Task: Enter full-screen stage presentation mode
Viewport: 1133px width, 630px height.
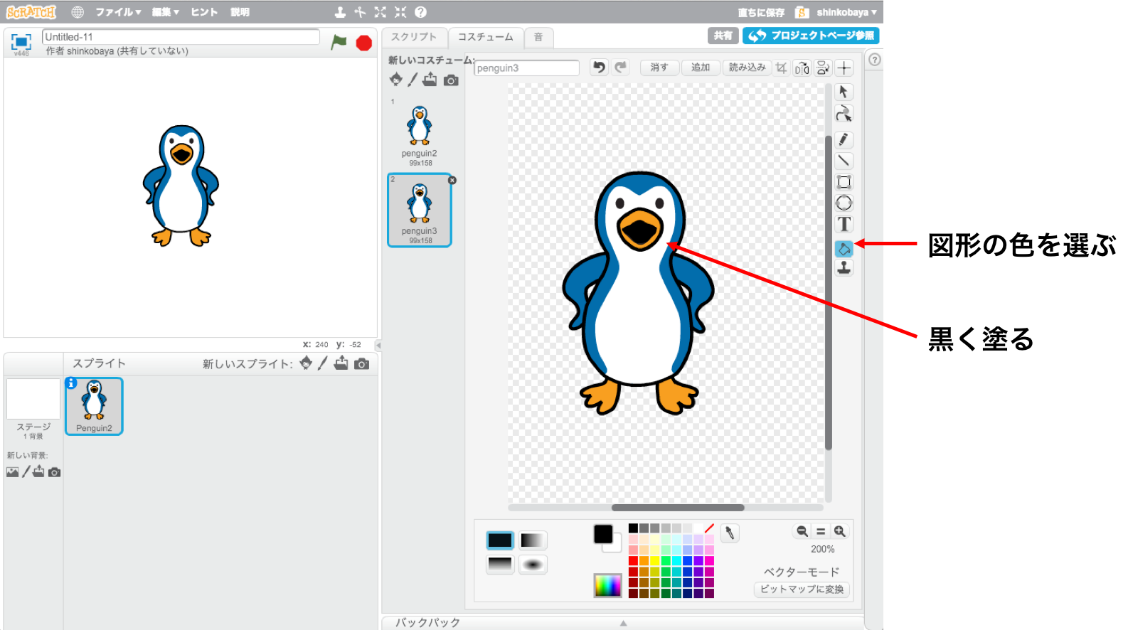Action: pyautogui.click(x=21, y=42)
